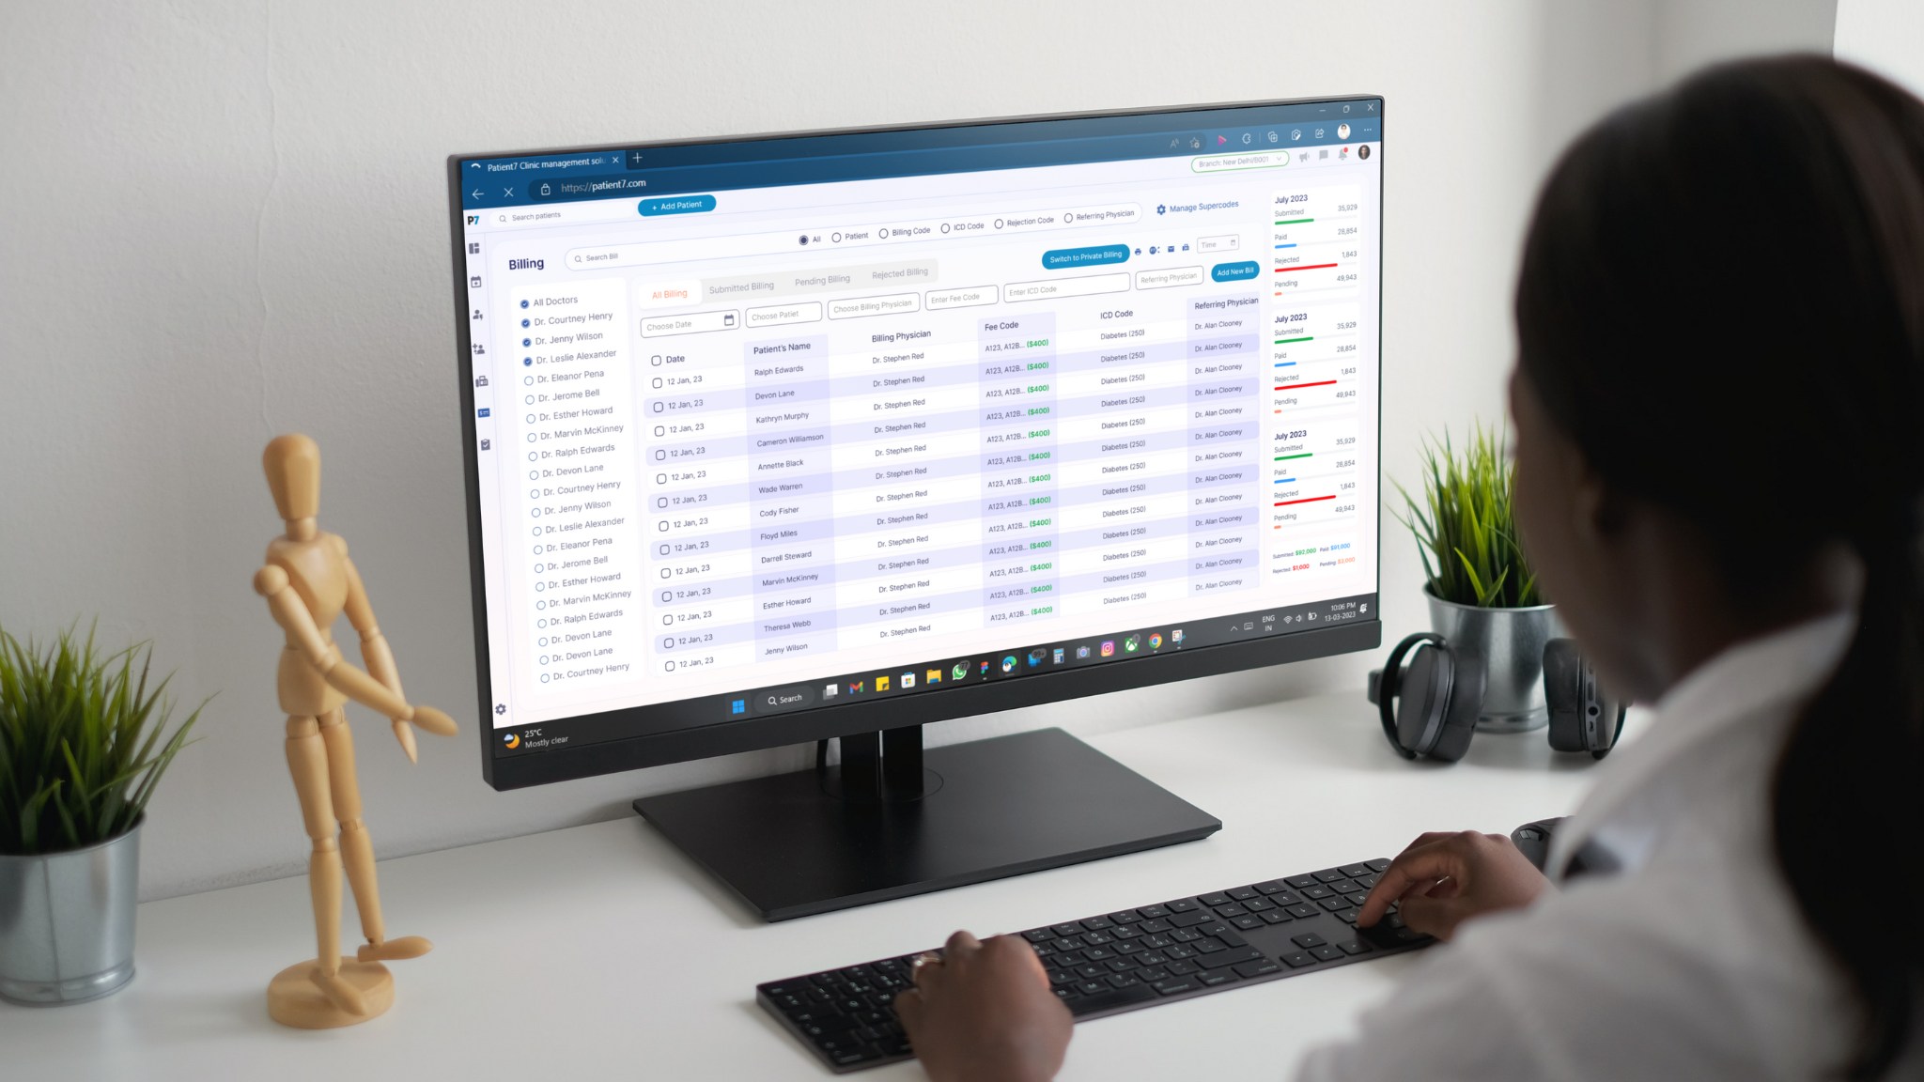Viewport: 1924px width, 1082px height.
Task: Click the Add Patient icon button
Action: [676, 204]
